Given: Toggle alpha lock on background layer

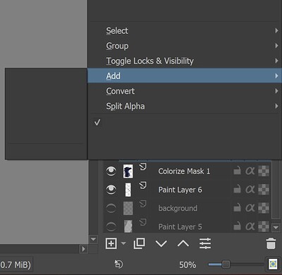Looking at the screenshot, I should pyautogui.click(x=264, y=208).
